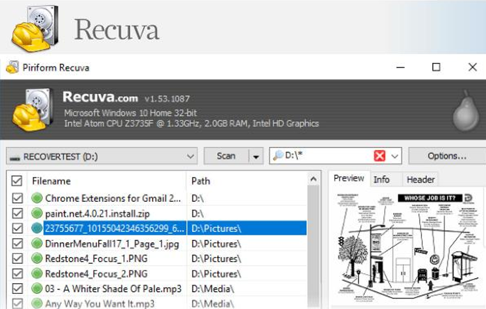Uncheck Redstone4_Focus_1.PNG checkbox
The width and height of the screenshot is (486, 309).
(x=17, y=258)
